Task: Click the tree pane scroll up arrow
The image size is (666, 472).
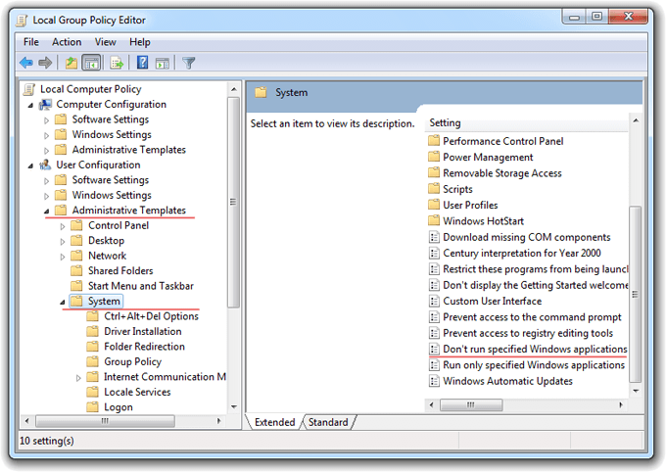Action: point(234,89)
